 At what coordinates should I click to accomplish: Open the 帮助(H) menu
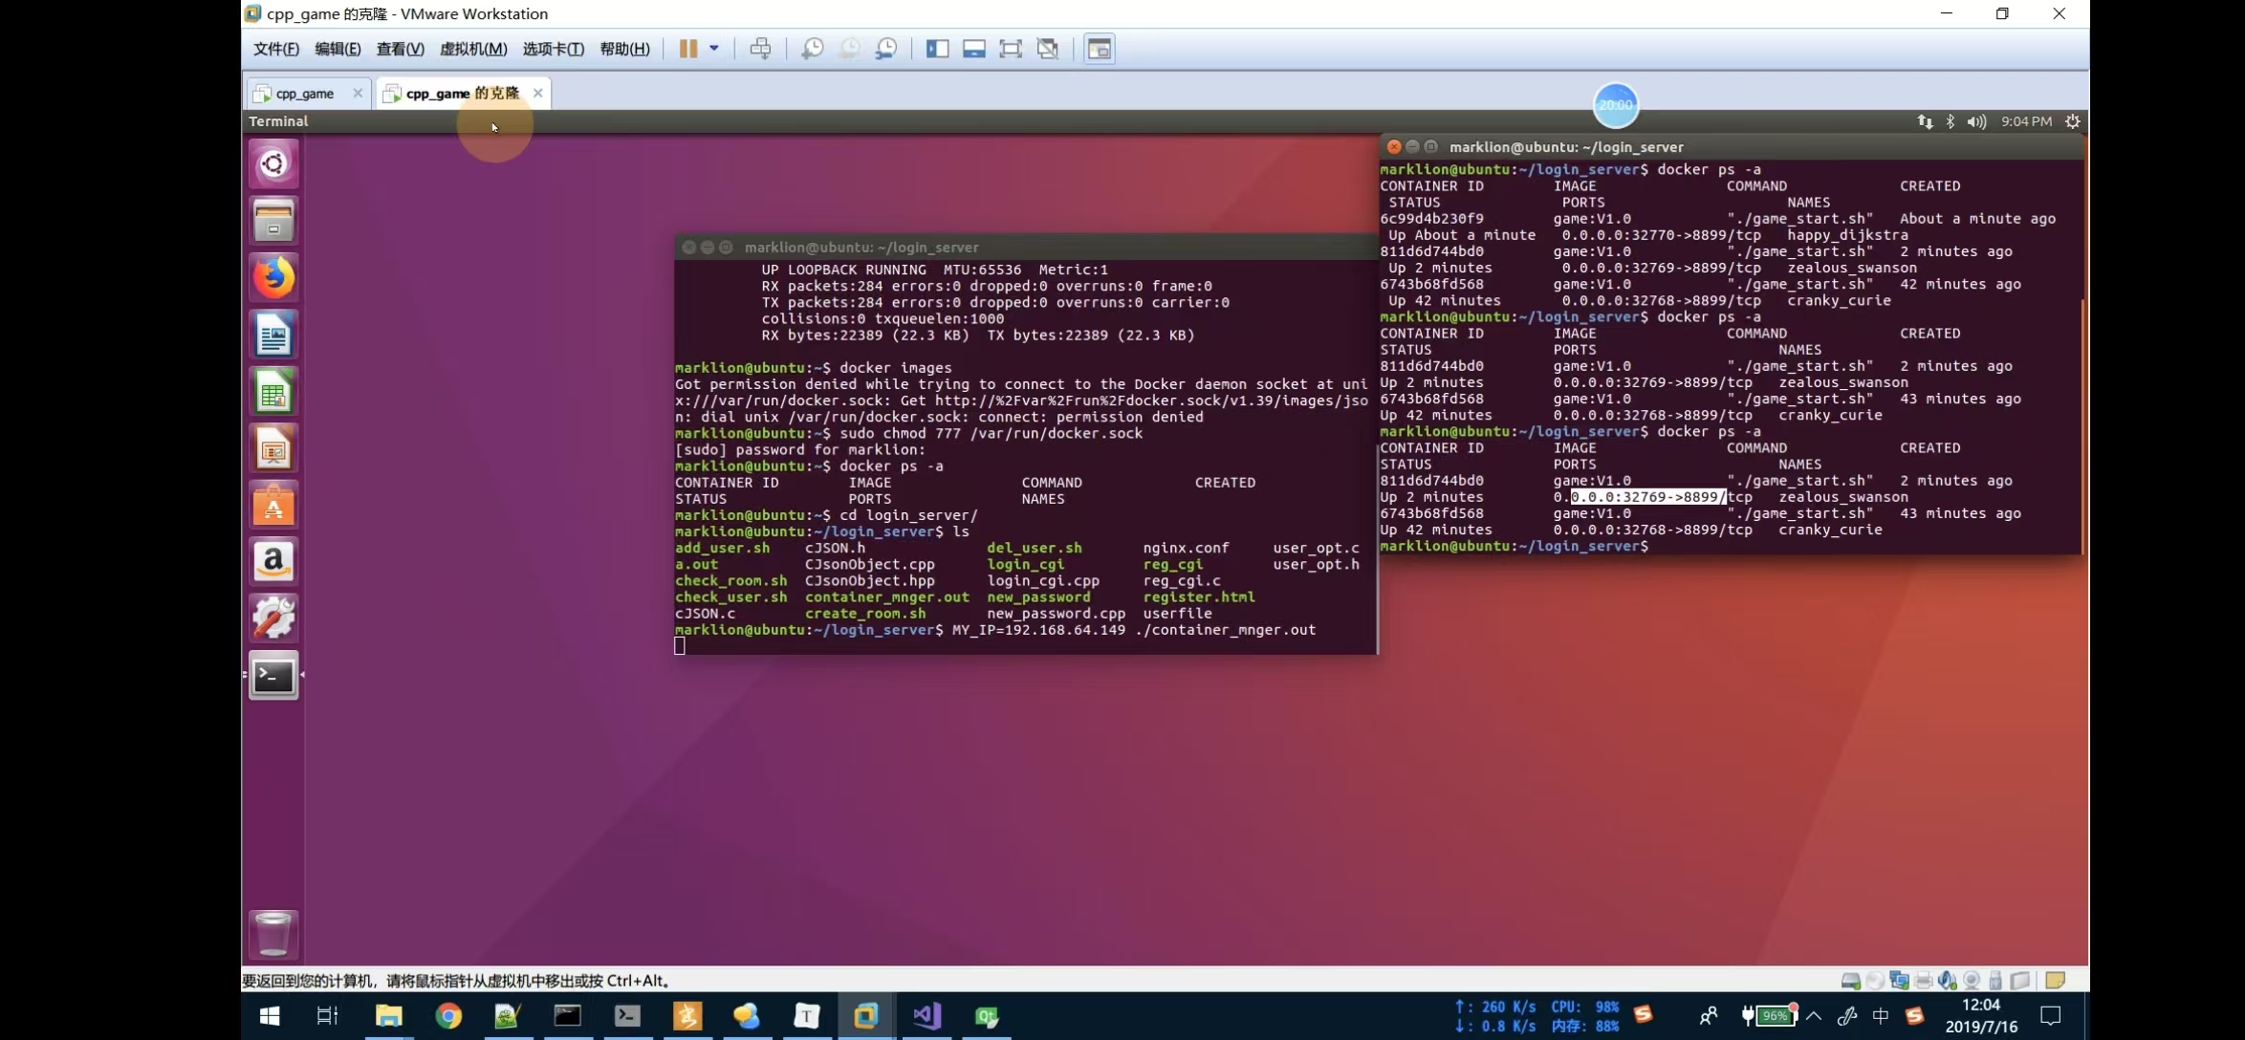(624, 49)
